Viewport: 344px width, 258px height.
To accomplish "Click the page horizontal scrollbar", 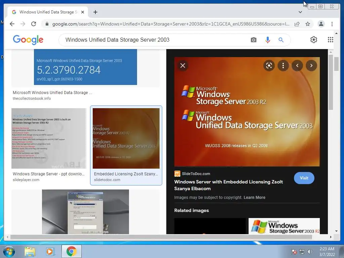I will [161, 237].
